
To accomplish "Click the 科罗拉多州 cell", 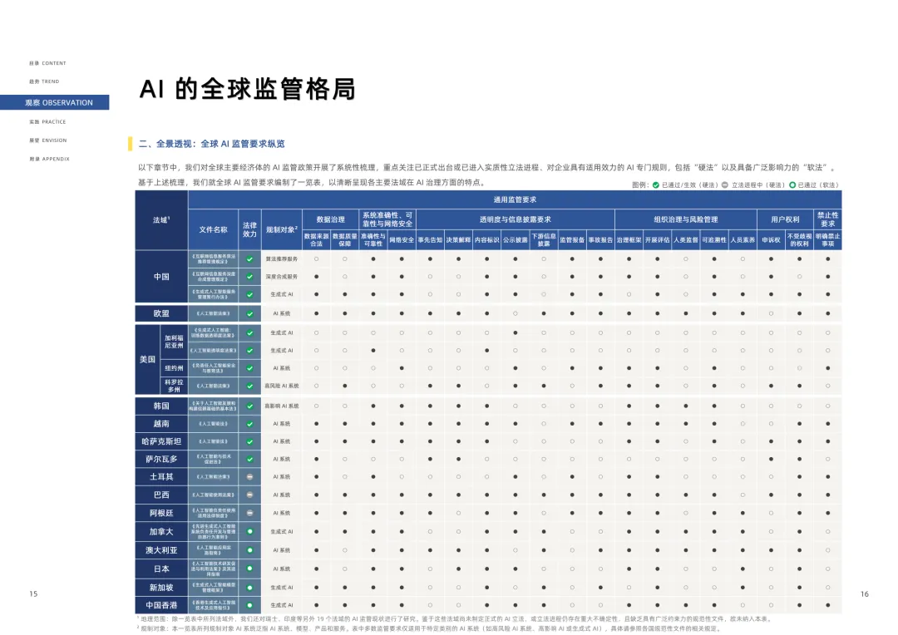I will click(174, 386).
